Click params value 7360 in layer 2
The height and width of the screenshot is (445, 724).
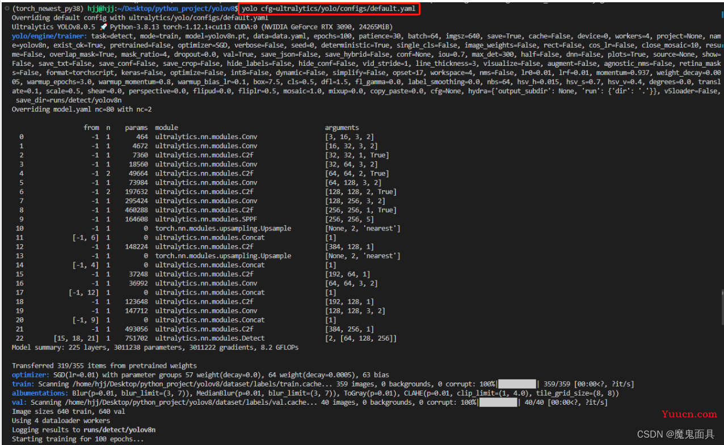(x=140, y=155)
